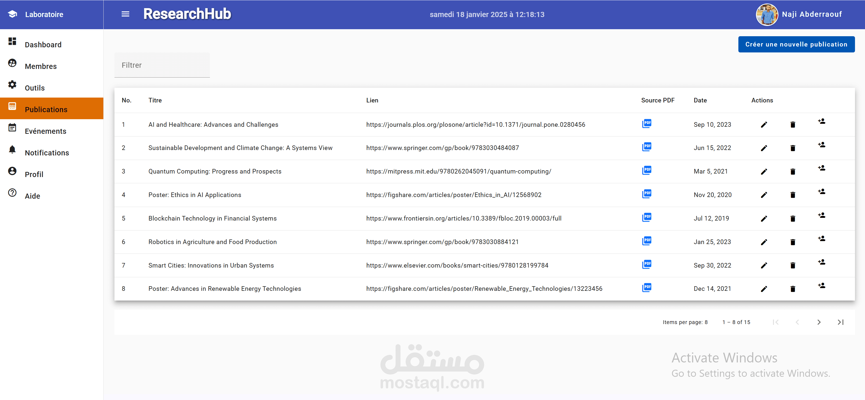
Task: Open the Membres section
Action: tap(41, 66)
